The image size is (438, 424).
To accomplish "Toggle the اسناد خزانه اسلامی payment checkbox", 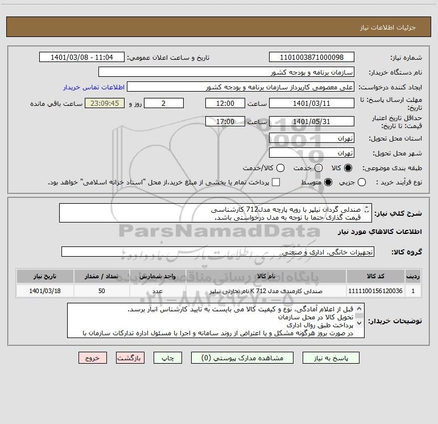I will 276,182.
